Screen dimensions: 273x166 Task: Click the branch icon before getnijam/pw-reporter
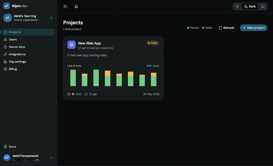click(80, 48)
